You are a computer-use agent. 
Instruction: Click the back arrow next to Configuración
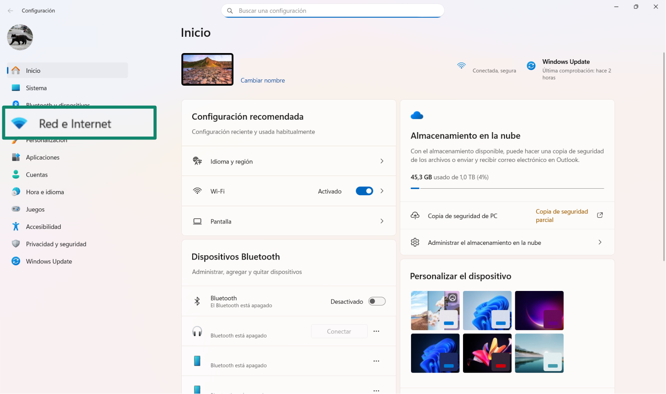click(x=10, y=11)
